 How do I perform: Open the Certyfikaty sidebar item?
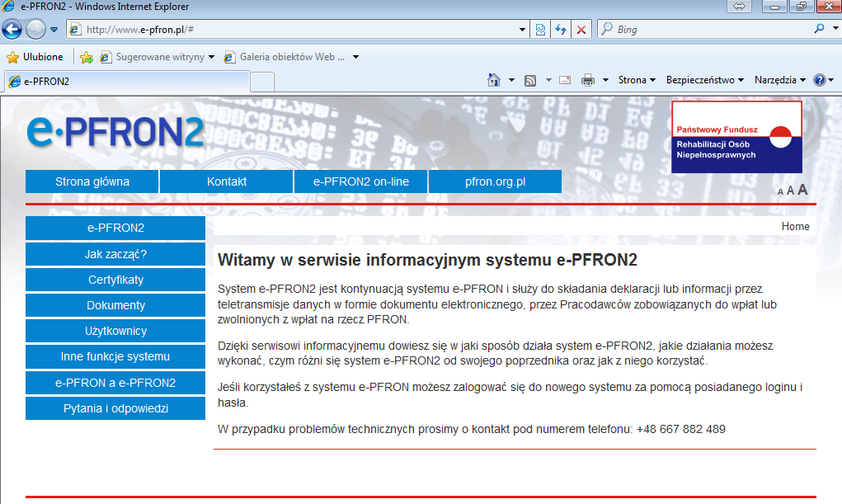tap(115, 280)
